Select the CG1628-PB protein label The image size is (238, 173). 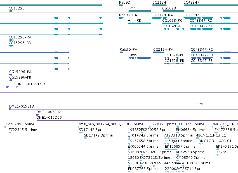click(174, 61)
